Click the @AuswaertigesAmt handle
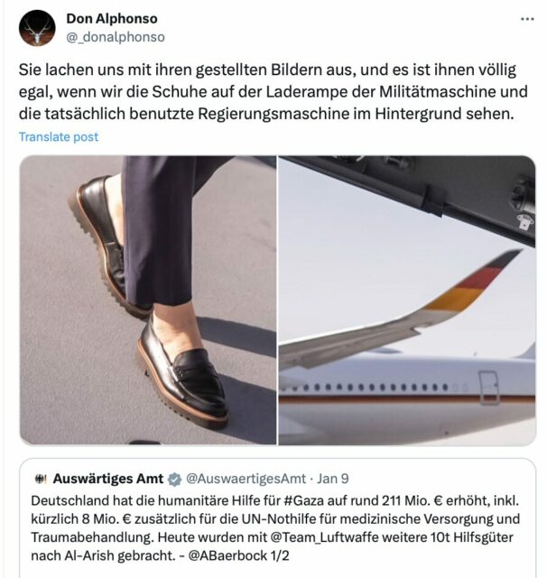The image size is (547, 578). 246,479
